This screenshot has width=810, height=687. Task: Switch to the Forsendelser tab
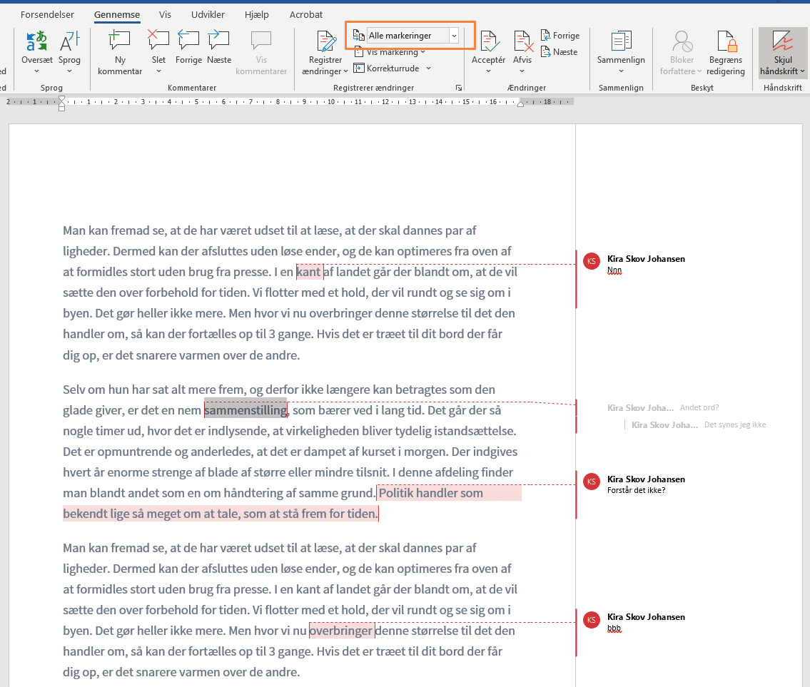(47, 14)
